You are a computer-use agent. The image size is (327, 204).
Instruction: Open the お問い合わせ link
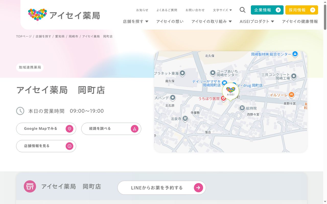click(195, 10)
